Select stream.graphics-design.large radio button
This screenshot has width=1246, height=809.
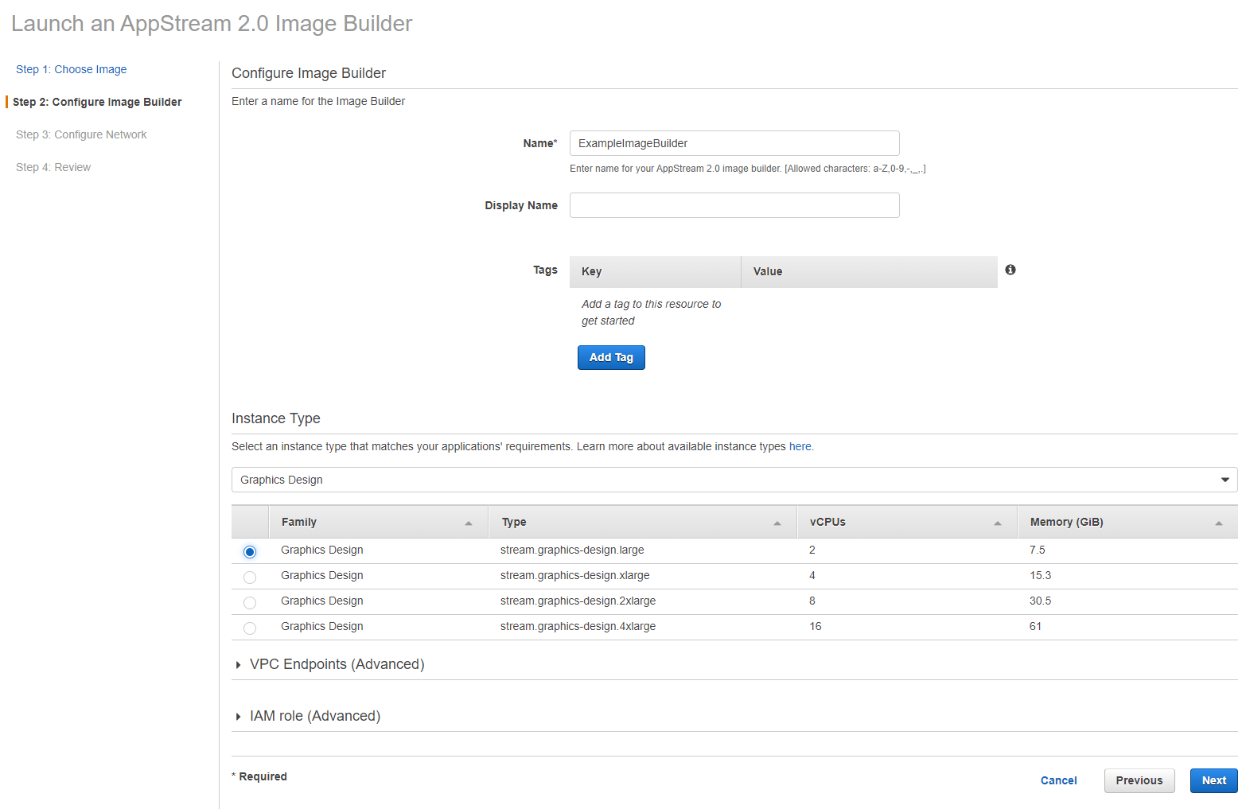(x=250, y=551)
